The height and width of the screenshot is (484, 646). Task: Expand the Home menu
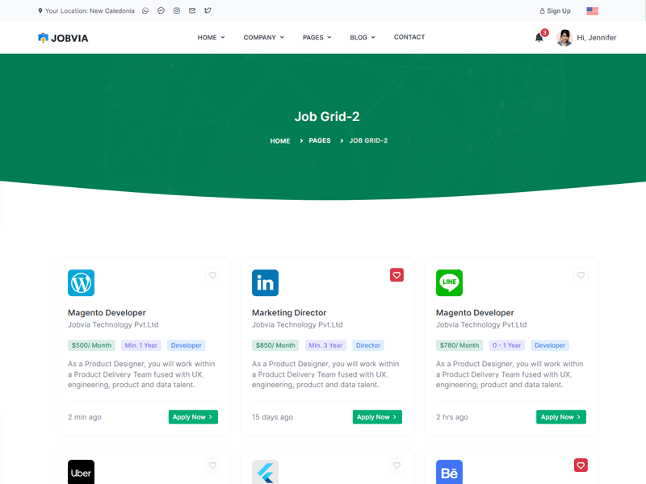coord(211,37)
